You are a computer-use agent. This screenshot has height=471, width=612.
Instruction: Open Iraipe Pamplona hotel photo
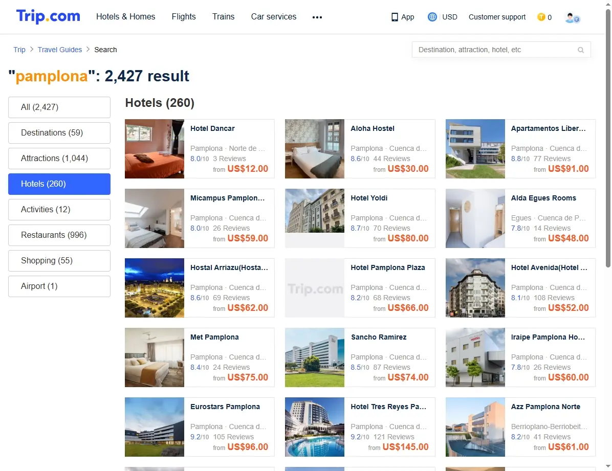[475, 357]
